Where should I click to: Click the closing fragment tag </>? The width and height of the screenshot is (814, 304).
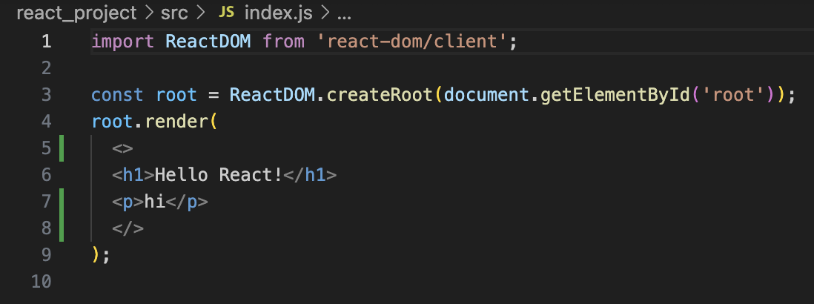(128, 228)
